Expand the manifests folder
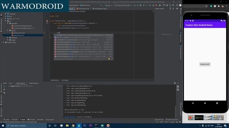The height and width of the screenshot is (128, 229). (x=6, y=14)
